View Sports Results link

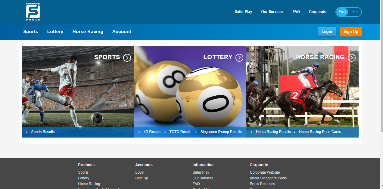point(43,132)
